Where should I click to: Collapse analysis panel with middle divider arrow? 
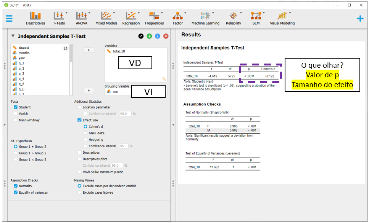[173, 125]
